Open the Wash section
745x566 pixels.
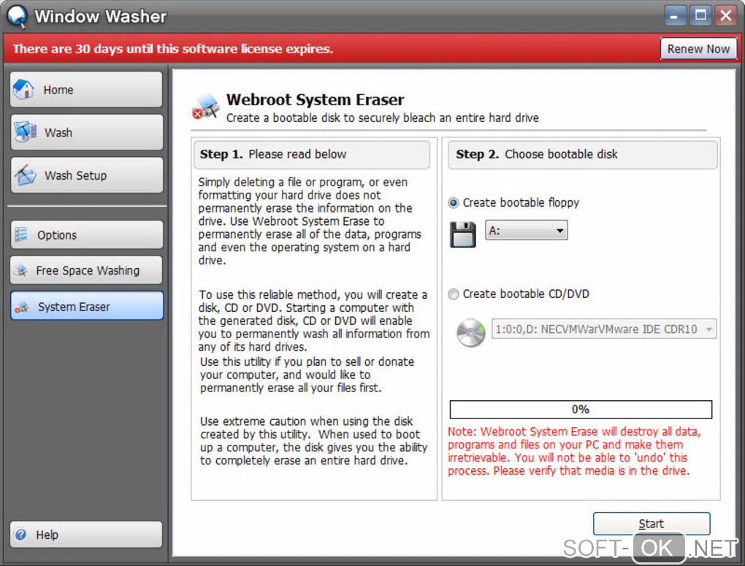tap(86, 132)
